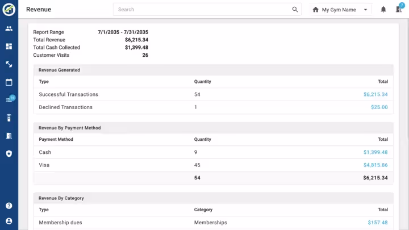This screenshot has width=409, height=230.
Task: Click the bold payment method grand total $6,215.34
Action: pos(375,178)
